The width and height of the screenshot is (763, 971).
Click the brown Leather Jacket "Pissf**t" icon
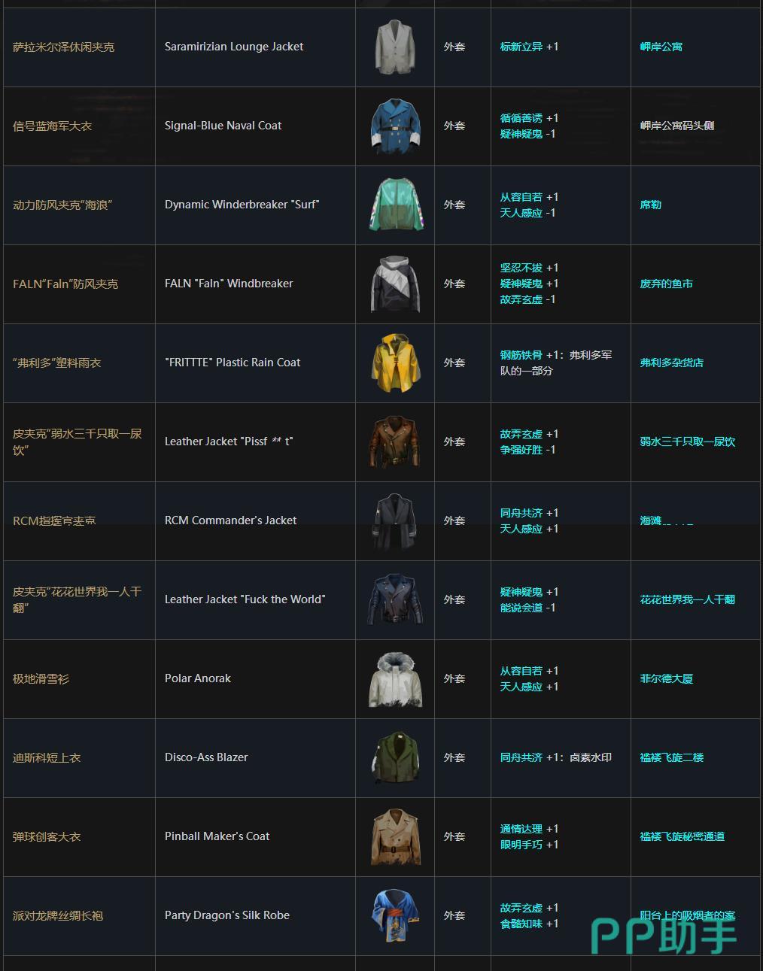(x=395, y=442)
